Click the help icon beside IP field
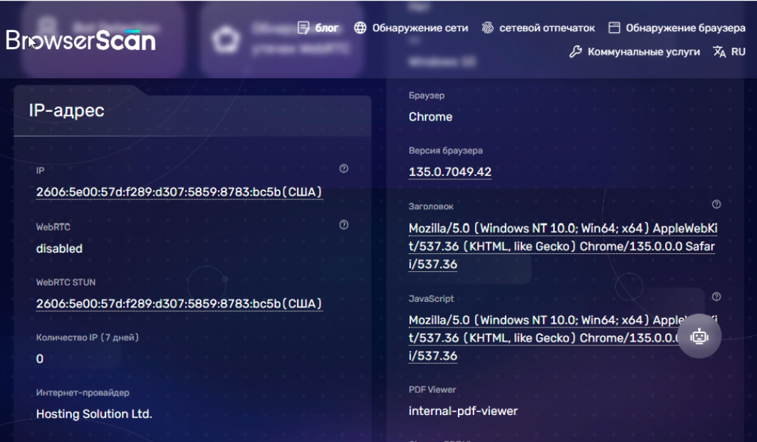The image size is (757, 442). [344, 169]
